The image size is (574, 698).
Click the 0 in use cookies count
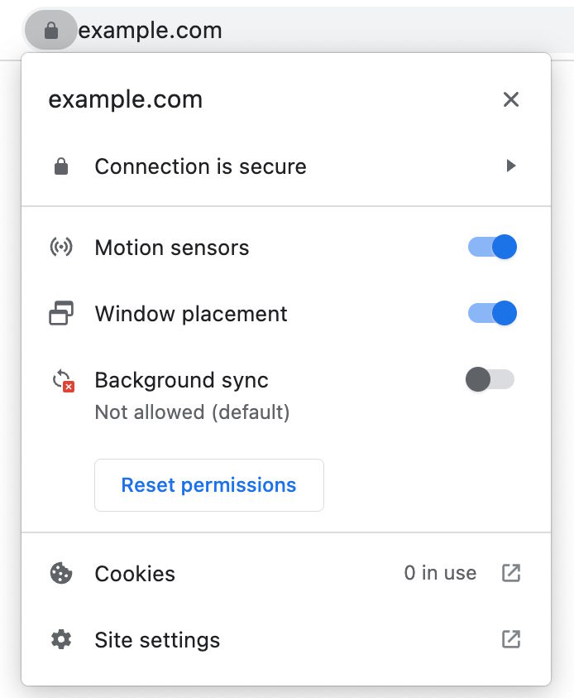pyautogui.click(x=440, y=573)
